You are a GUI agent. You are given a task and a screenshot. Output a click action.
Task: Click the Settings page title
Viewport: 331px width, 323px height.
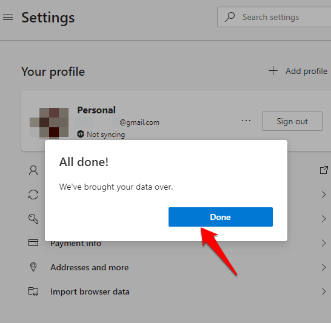tap(48, 18)
